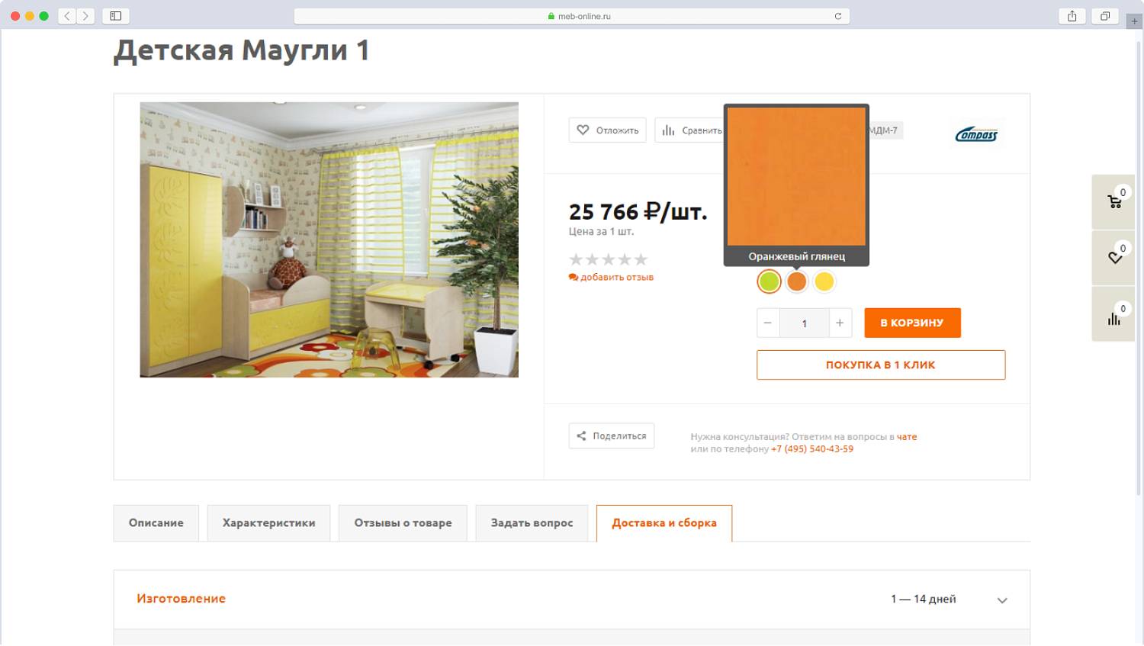Click the quantity input field
Image resolution: width=1144 pixels, height=646 pixels.
[804, 323]
